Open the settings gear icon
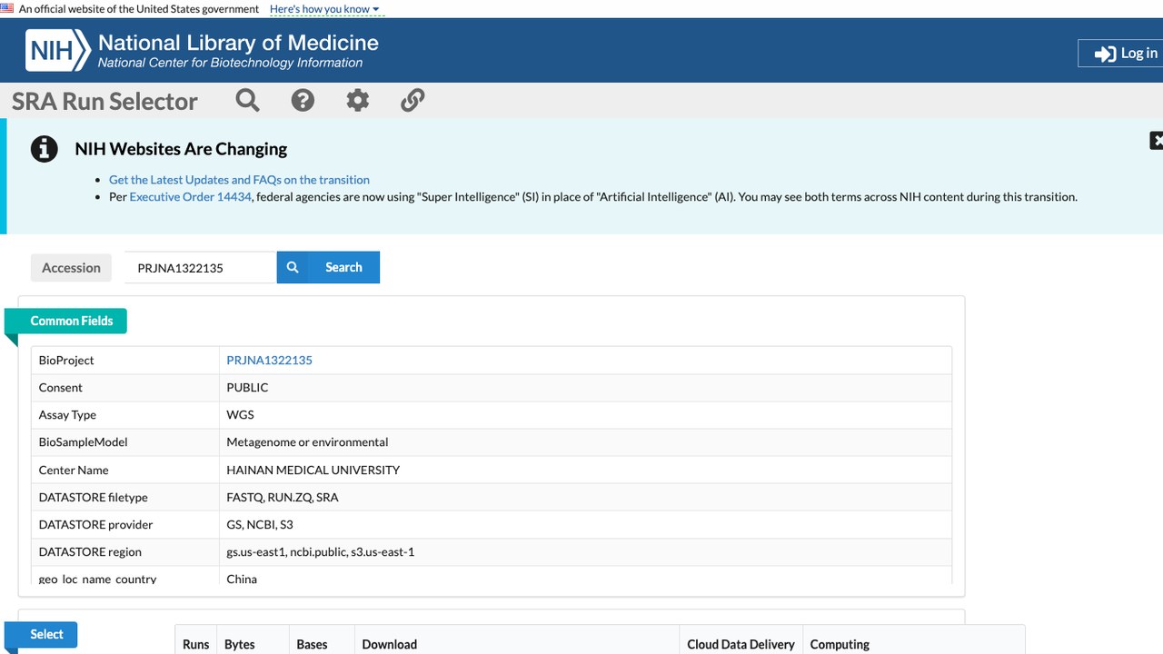The image size is (1163, 654). tap(358, 100)
